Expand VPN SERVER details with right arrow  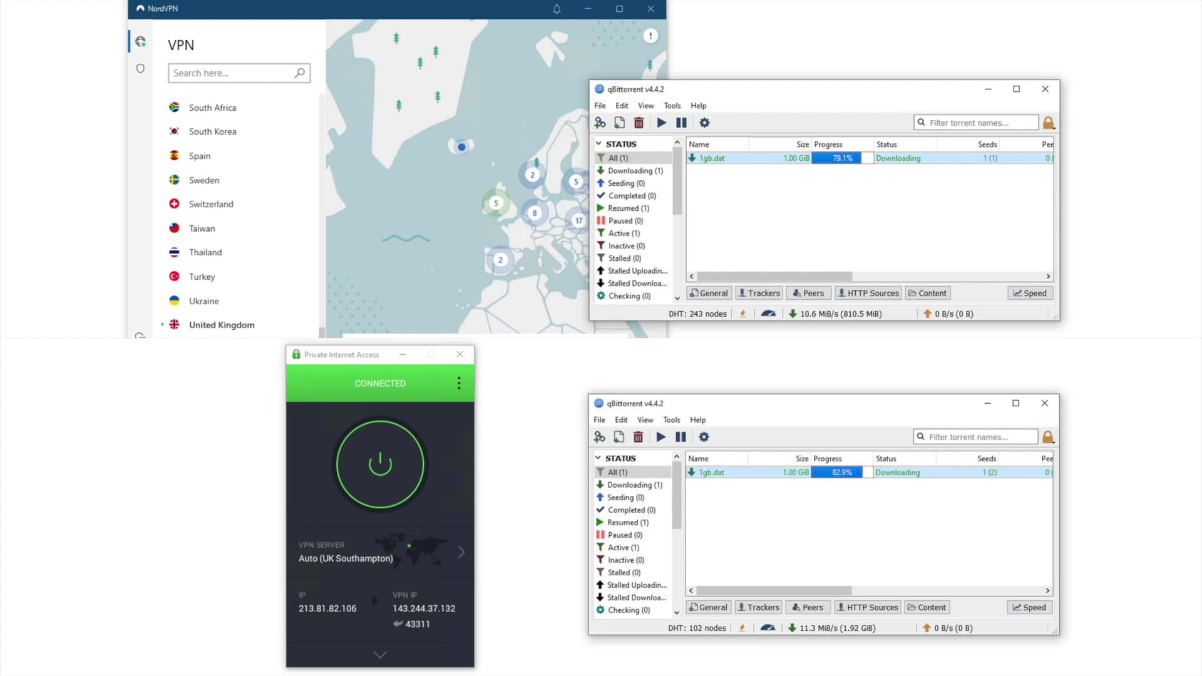point(462,552)
